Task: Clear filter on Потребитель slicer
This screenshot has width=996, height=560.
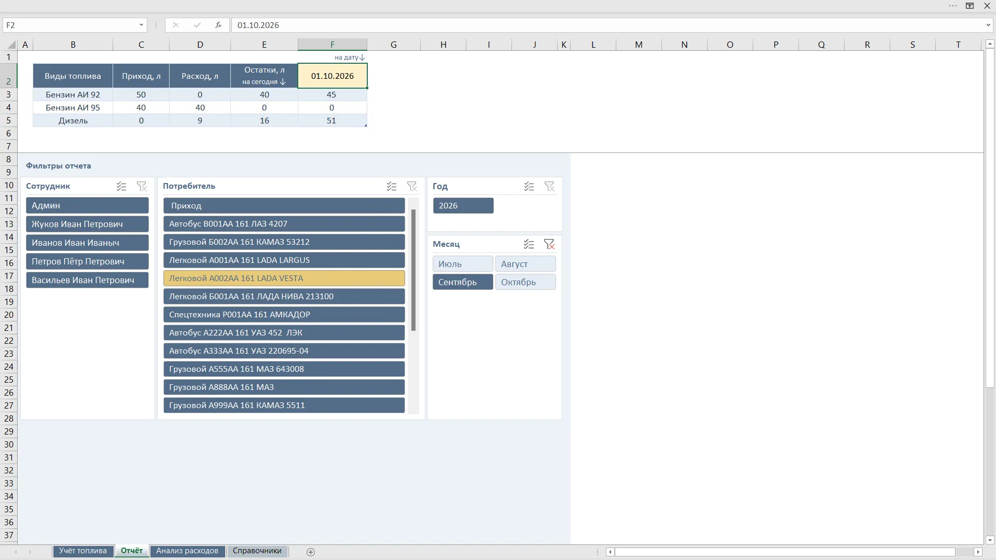Action: pos(412,186)
